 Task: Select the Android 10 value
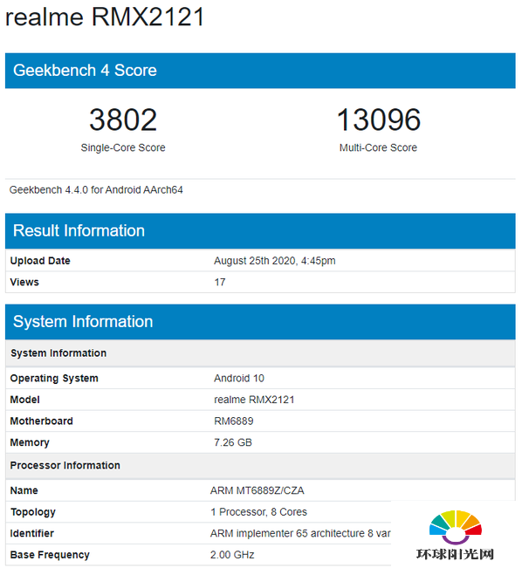[239, 378]
